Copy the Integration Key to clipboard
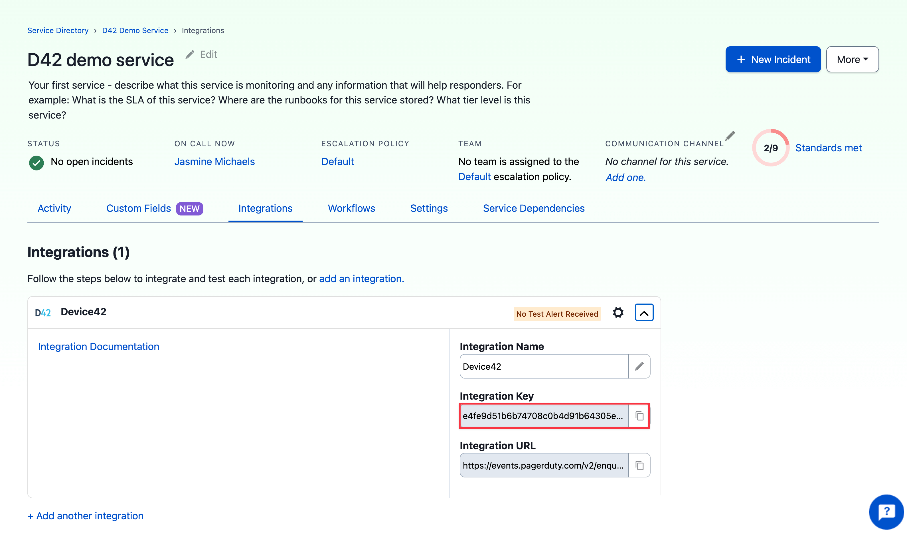907x533 pixels. pos(639,416)
